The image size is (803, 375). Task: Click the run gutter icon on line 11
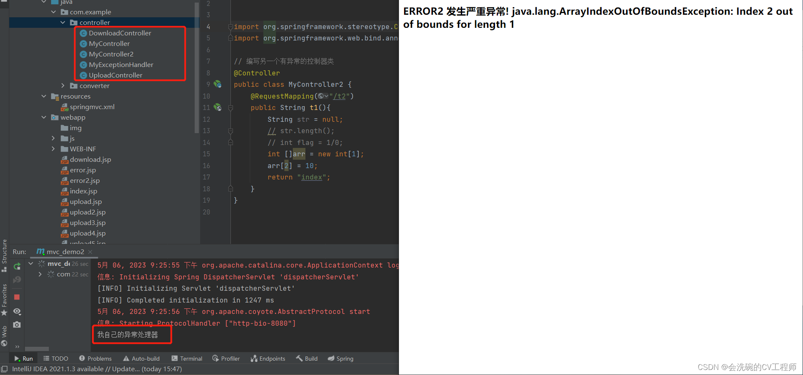[x=217, y=107]
